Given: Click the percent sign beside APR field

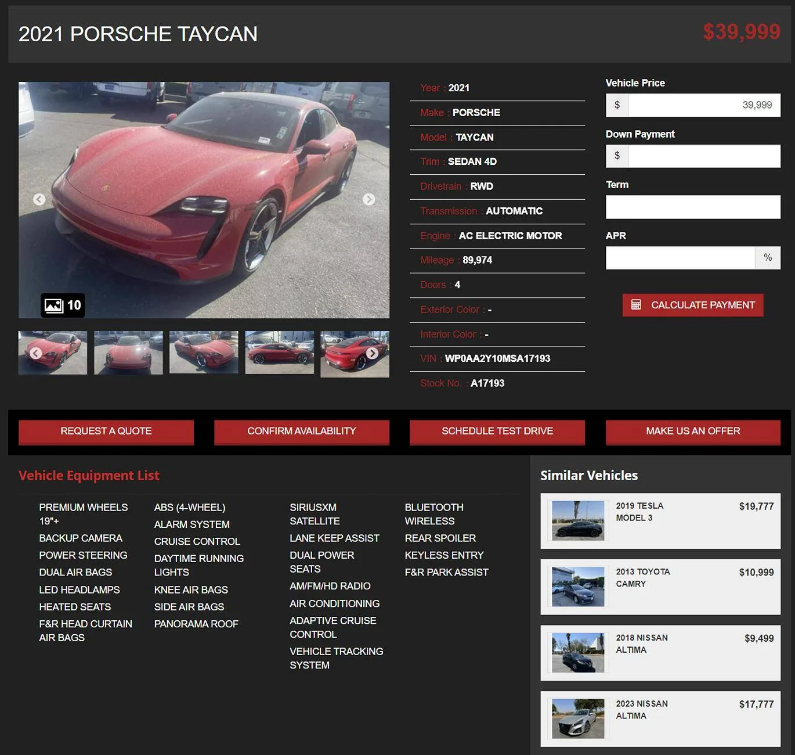Looking at the screenshot, I should pos(768,258).
